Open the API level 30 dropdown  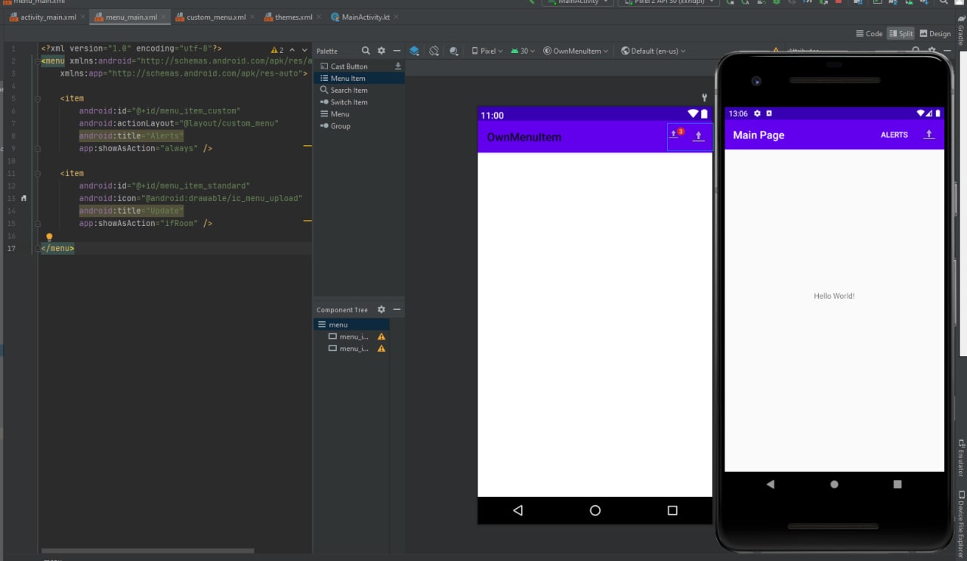coord(523,51)
